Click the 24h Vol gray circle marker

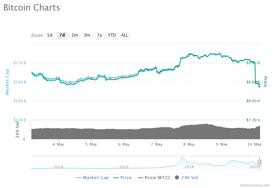177,177
